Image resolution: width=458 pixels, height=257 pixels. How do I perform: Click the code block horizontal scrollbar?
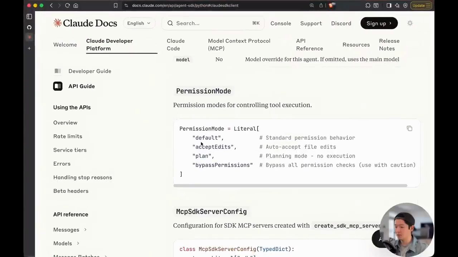click(290, 186)
